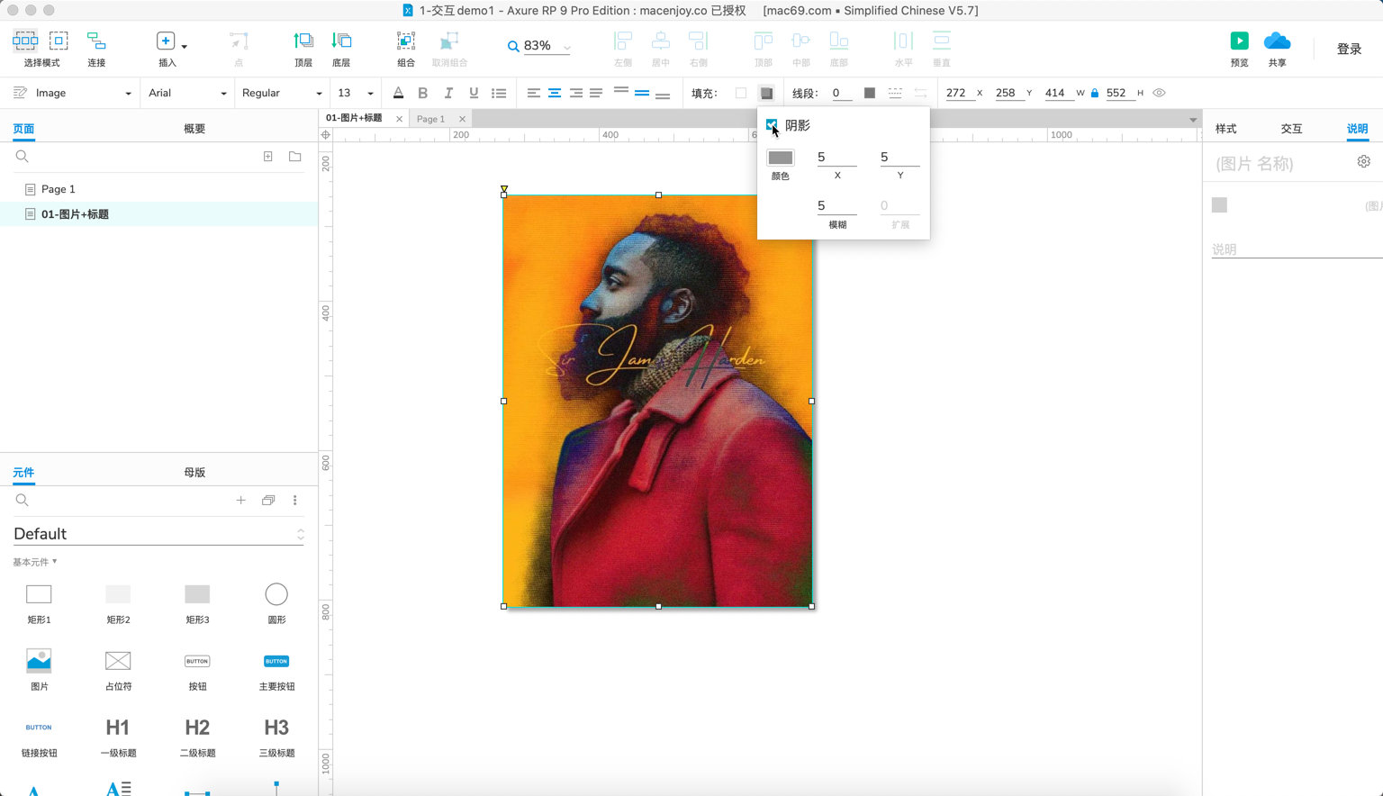Click the X position field 272

(960, 93)
